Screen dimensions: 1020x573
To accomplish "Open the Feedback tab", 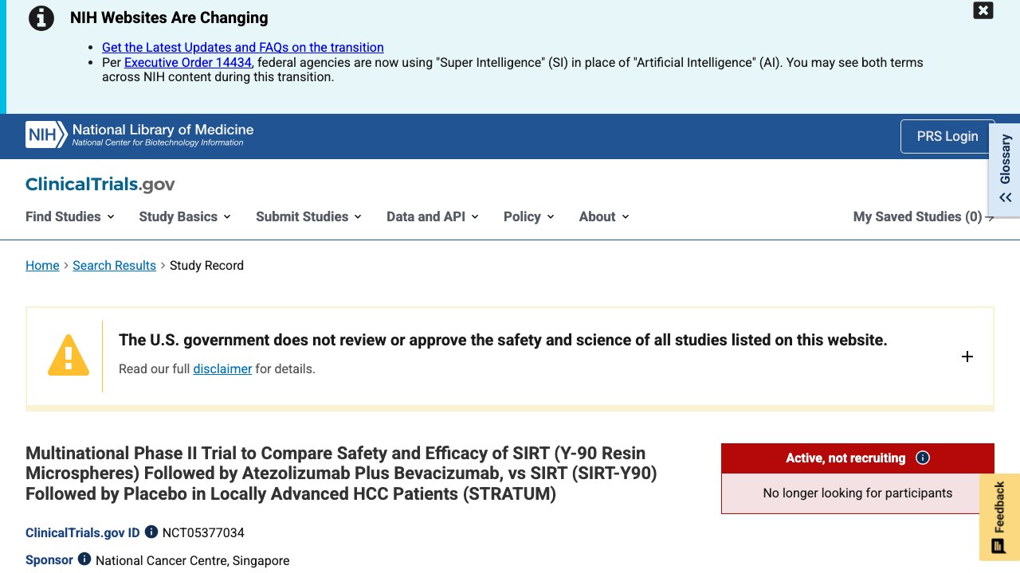I will (x=999, y=517).
